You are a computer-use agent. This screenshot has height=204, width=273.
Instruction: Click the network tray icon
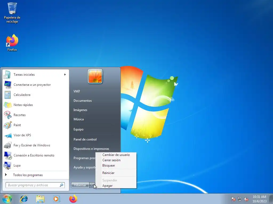tap(240, 199)
